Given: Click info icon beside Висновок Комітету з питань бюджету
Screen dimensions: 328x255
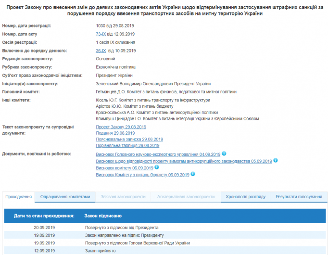Looking at the screenshot, I should (x=193, y=175).
